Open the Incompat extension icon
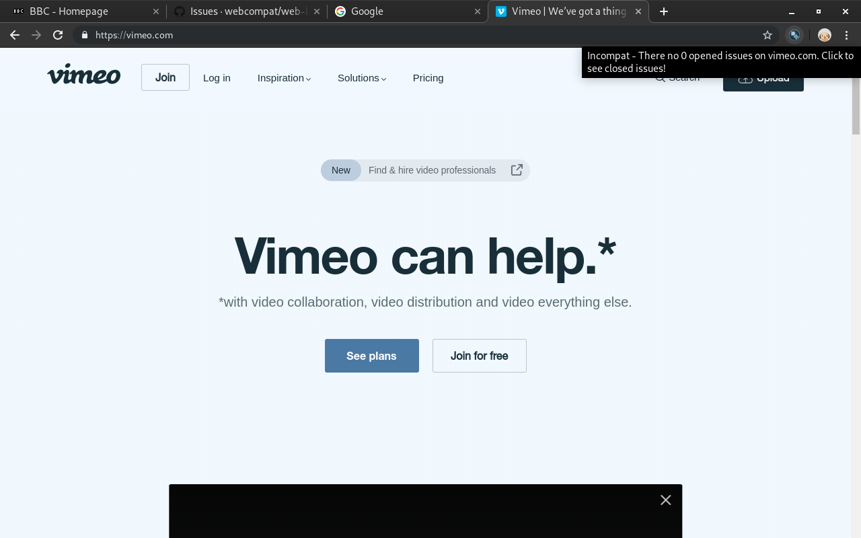This screenshot has height=538, width=861. [x=794, y=35]
